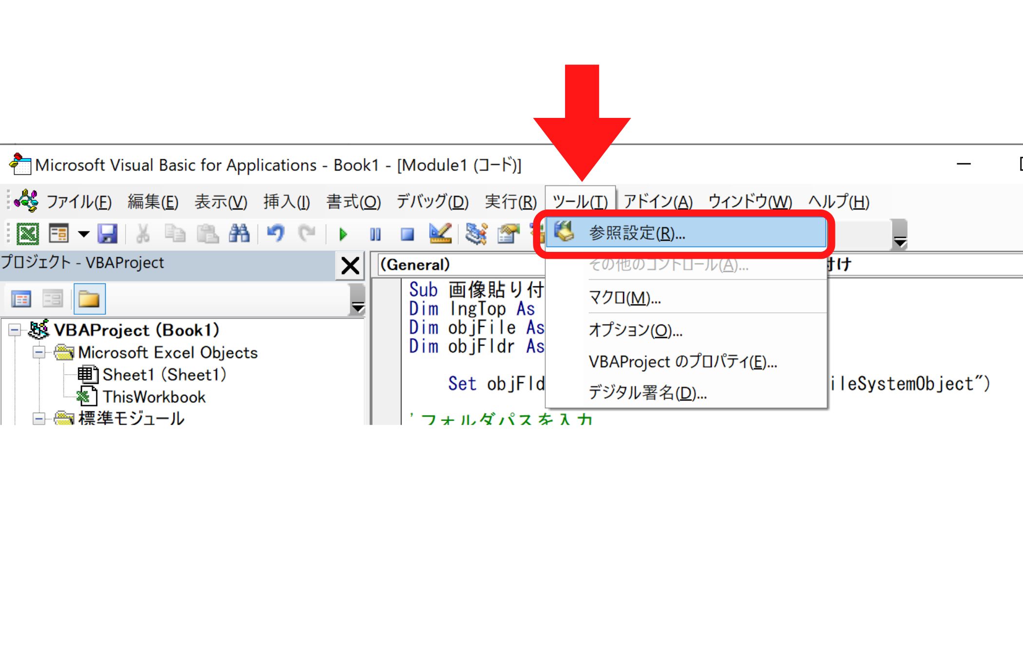Save the workbook with the floppy icon
The width and height of the screenshot is (1023, 646).
(107, 234)
